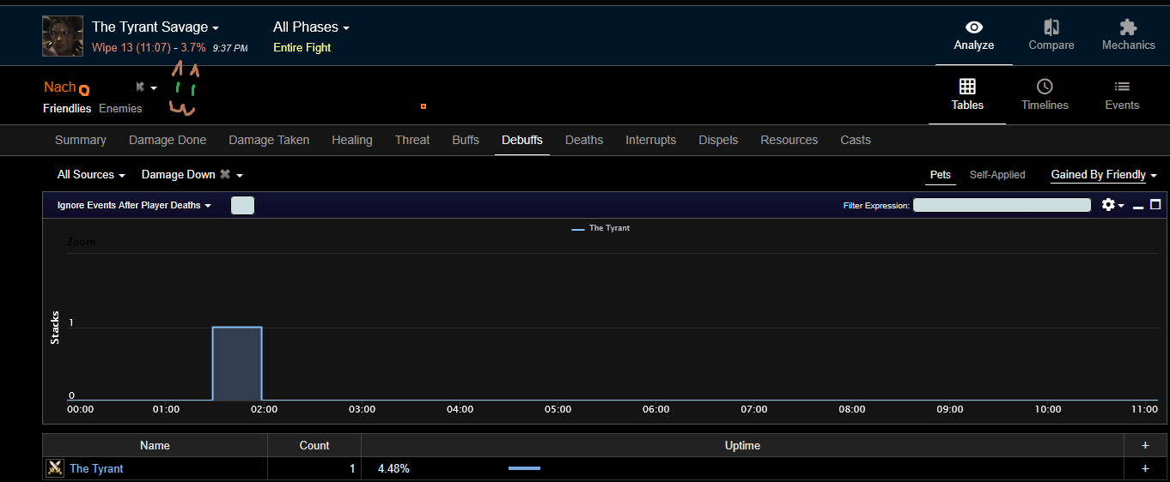Viewport: 1170px width, 482px height.
Task: Expand The Tyrant row with plus
Action: pos(1145,468)
